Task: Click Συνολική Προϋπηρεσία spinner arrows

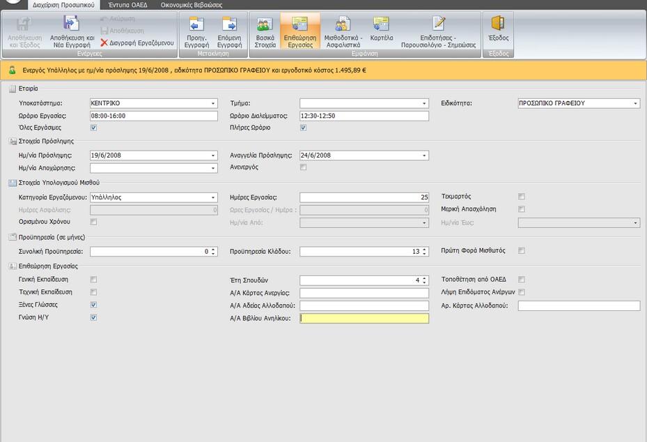Action: (x=213, y=251)
